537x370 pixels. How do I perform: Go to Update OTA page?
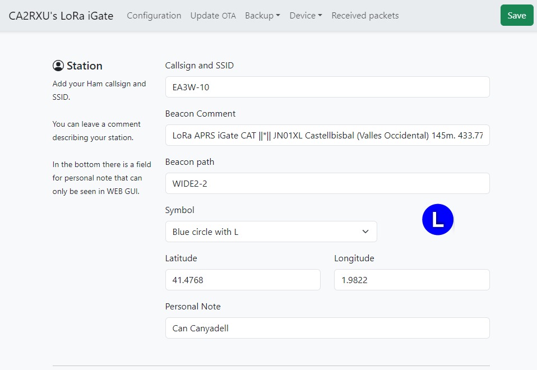(x=213, y=16)
